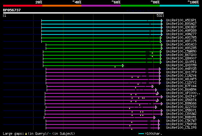Click the yellow gap marker under the C5K7W7 bar
The image size is (202, 136).
132,122
